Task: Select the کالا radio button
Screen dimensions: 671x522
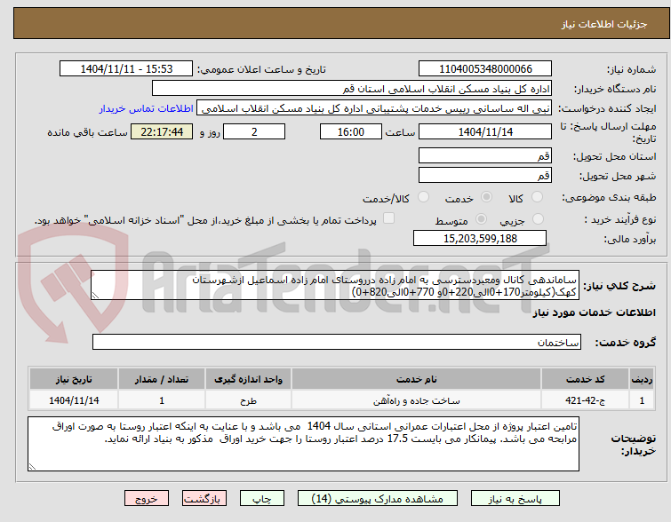Action: (x=537, y=197)
